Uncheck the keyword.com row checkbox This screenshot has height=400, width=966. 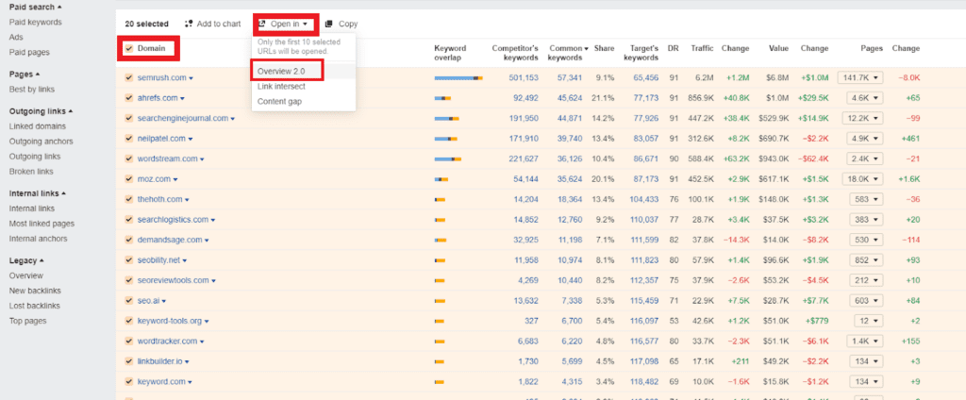[128, 381]
